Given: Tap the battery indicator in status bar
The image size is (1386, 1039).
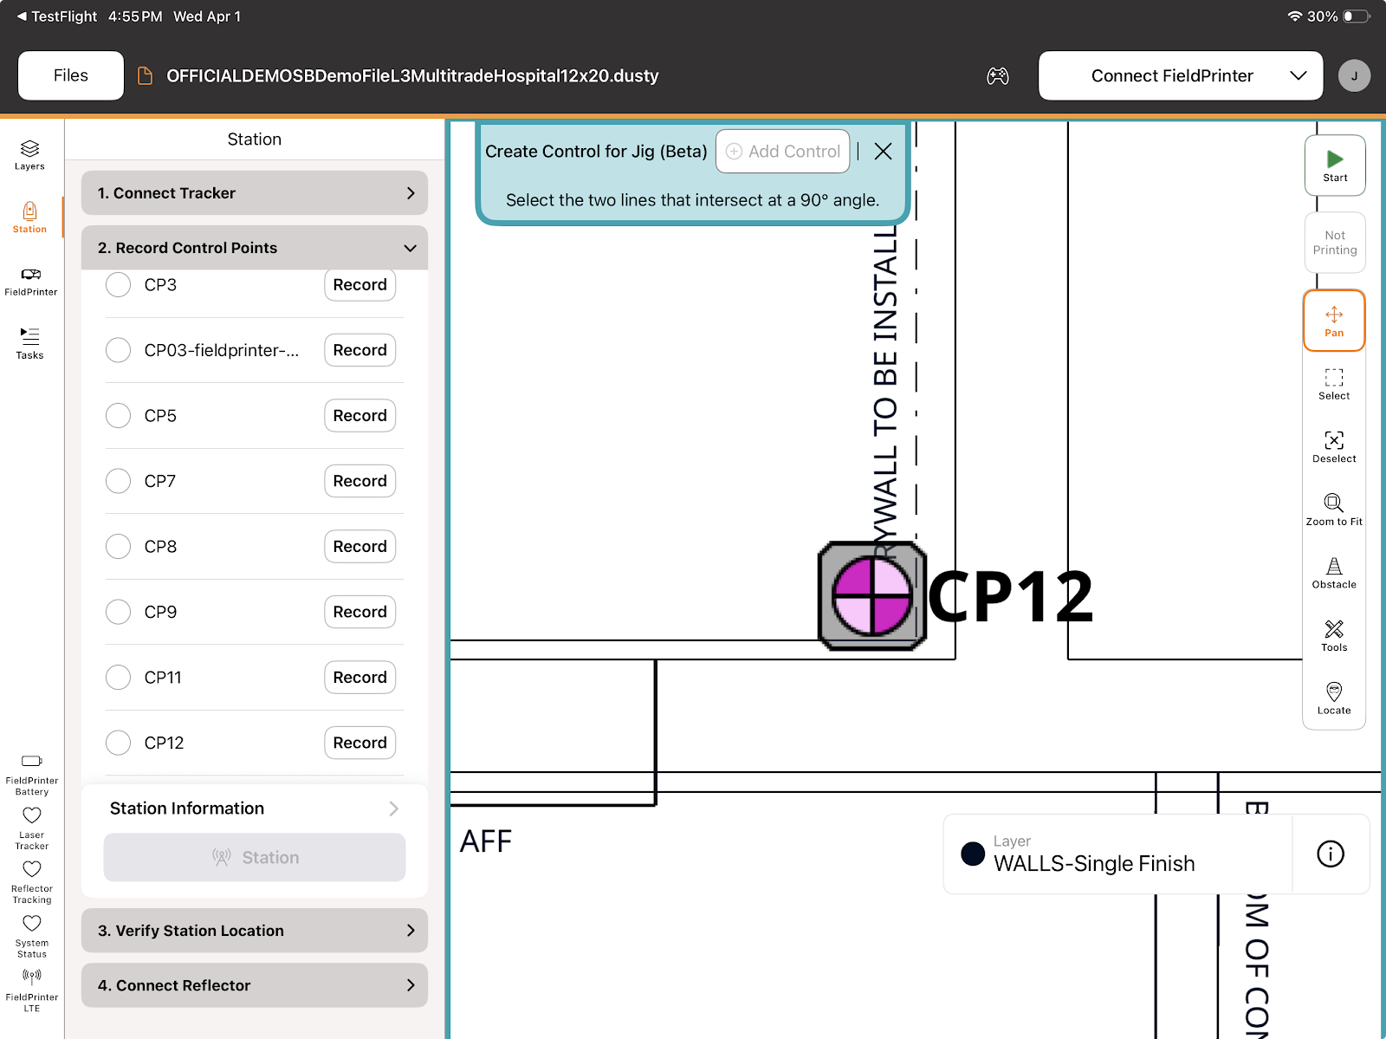Looking at the screenshot, I should pos(1357,16).
